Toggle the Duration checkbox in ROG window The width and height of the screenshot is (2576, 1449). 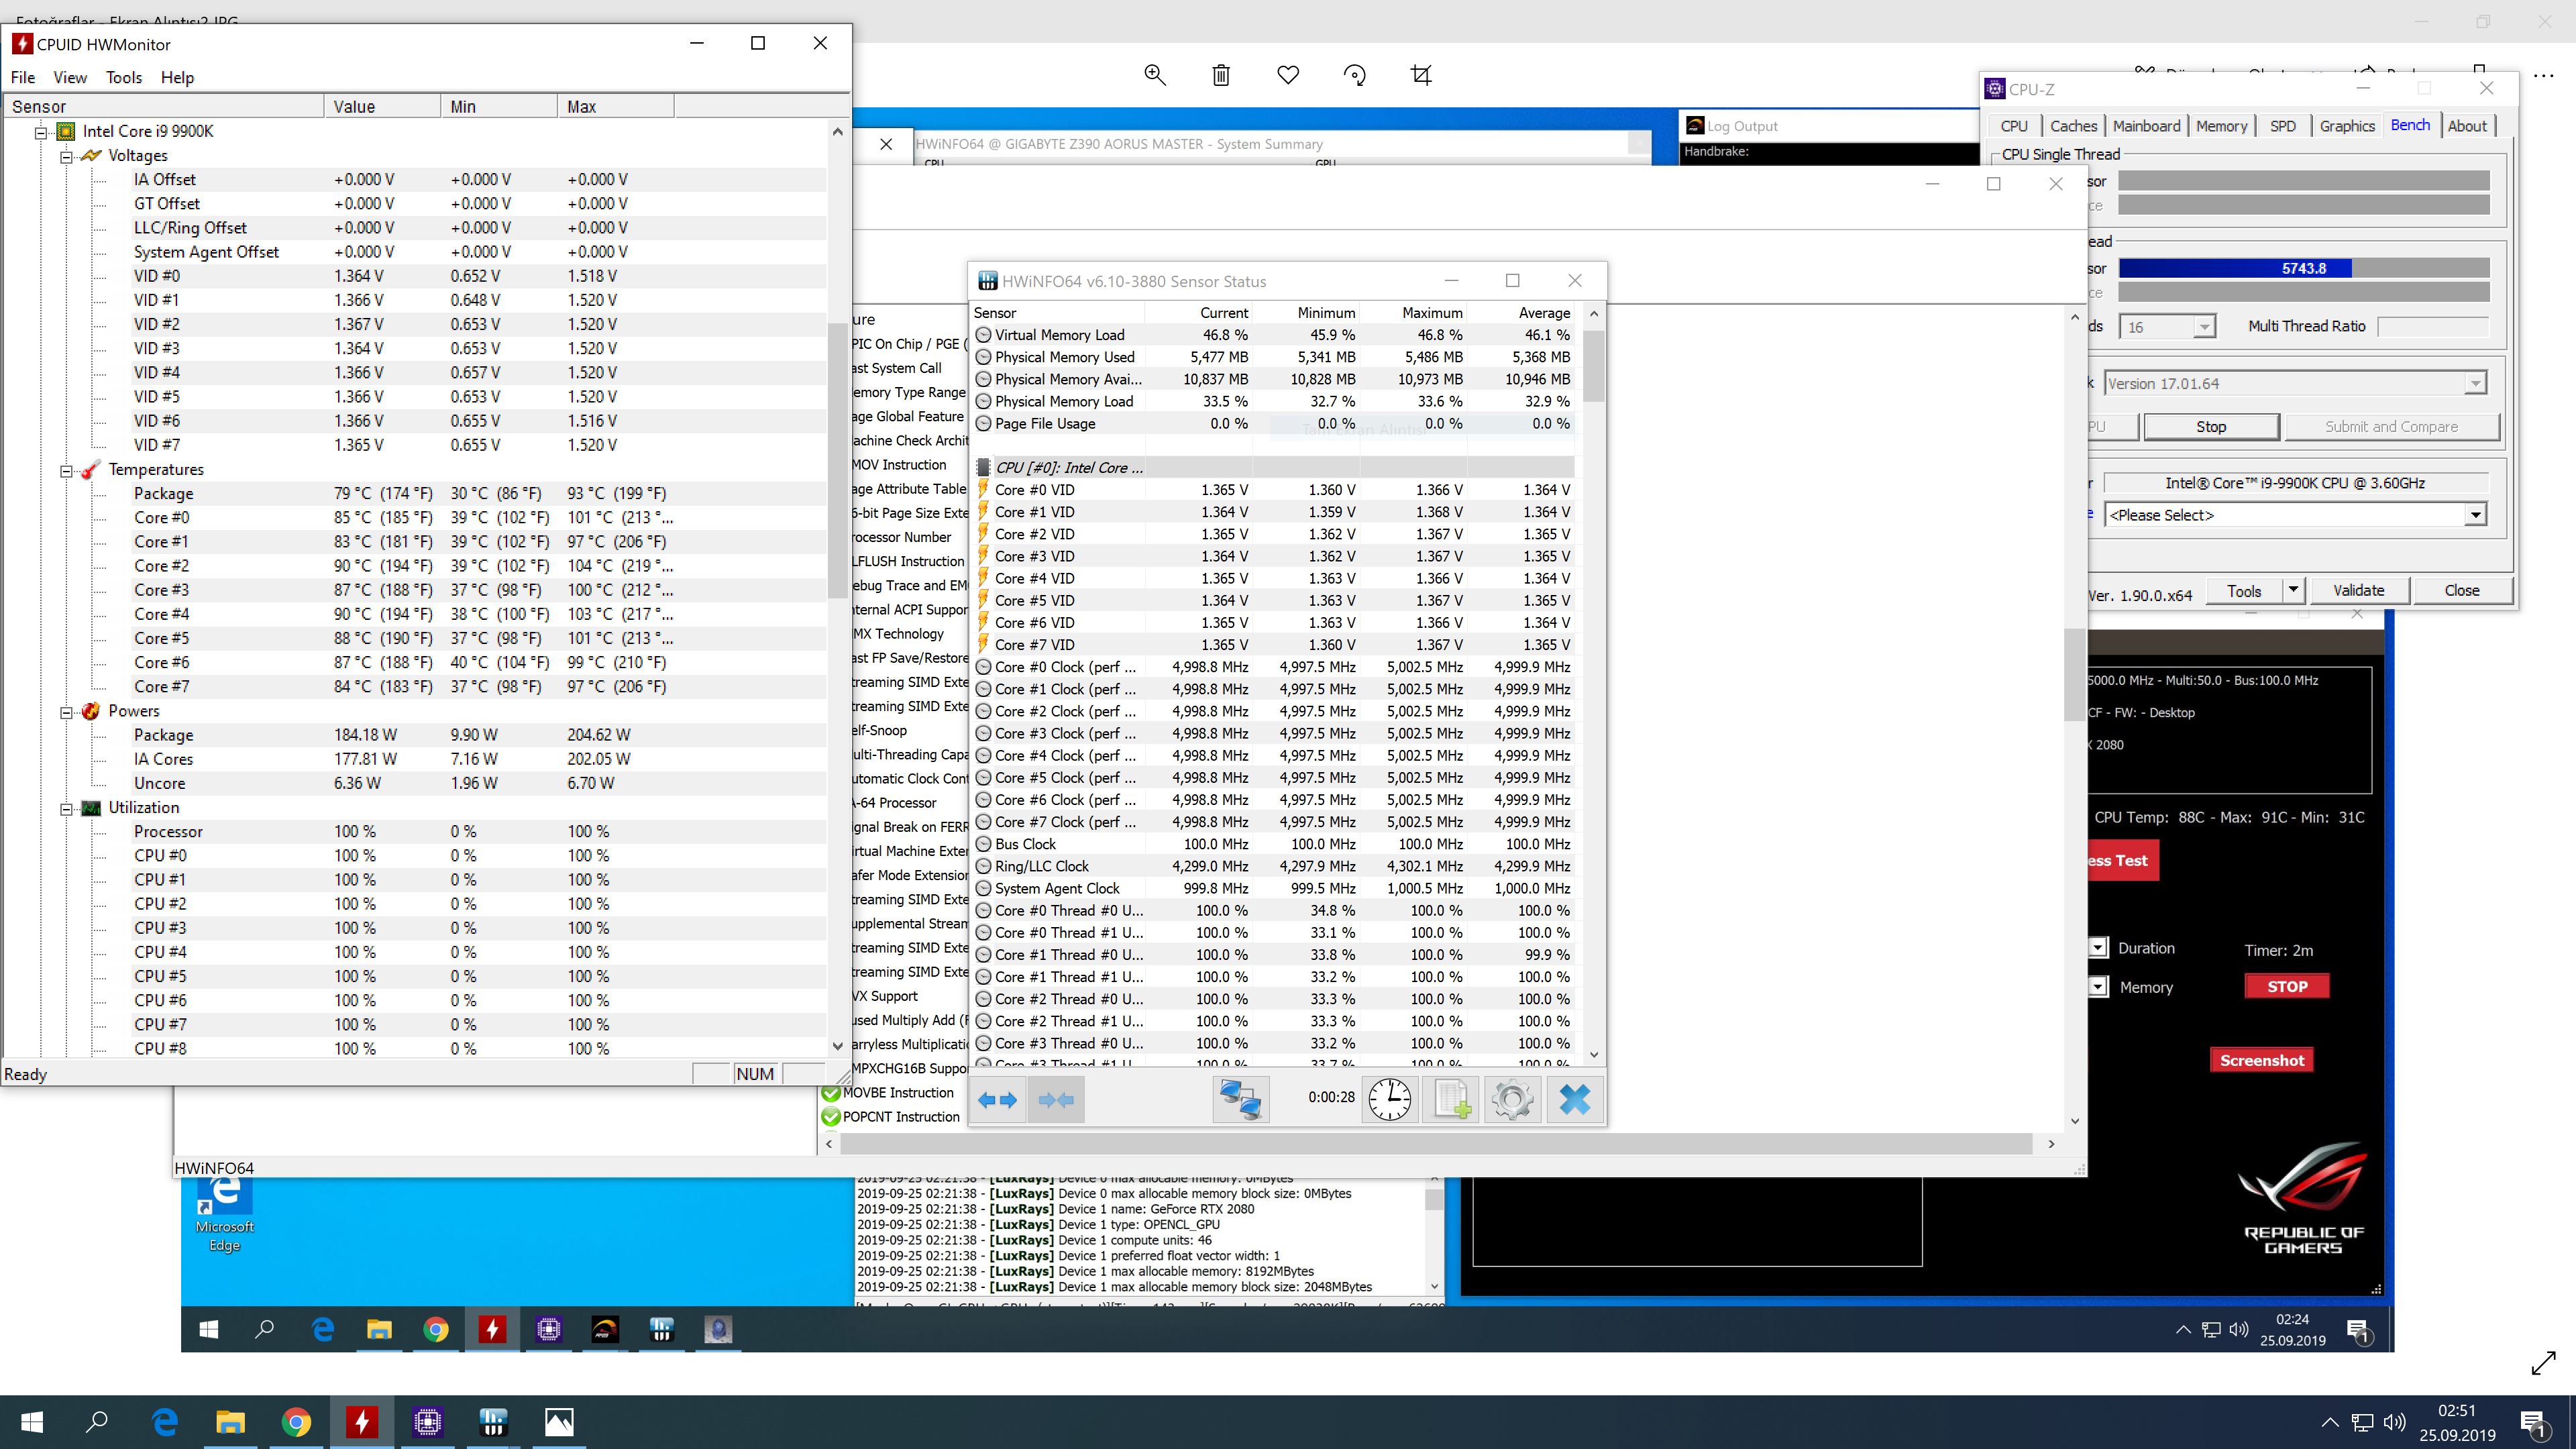coord(2098,948)
